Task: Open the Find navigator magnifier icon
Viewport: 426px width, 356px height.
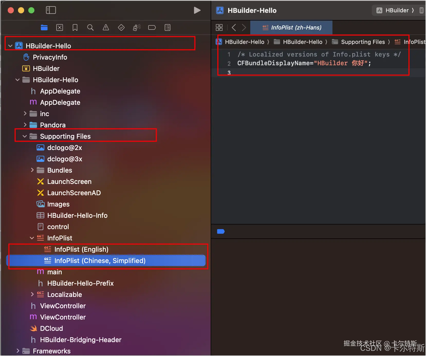Action: point(90,27)
